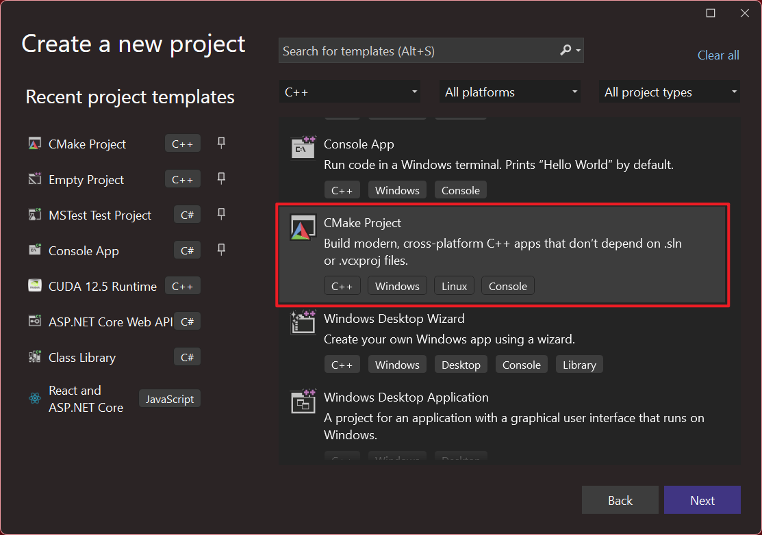Toggle the pin for recent CMake Project
762x535 pixels.
point(221,143)
